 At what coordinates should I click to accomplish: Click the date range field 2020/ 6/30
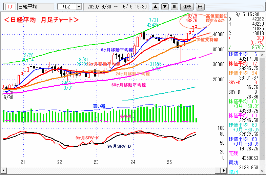[x=116, y=7]
